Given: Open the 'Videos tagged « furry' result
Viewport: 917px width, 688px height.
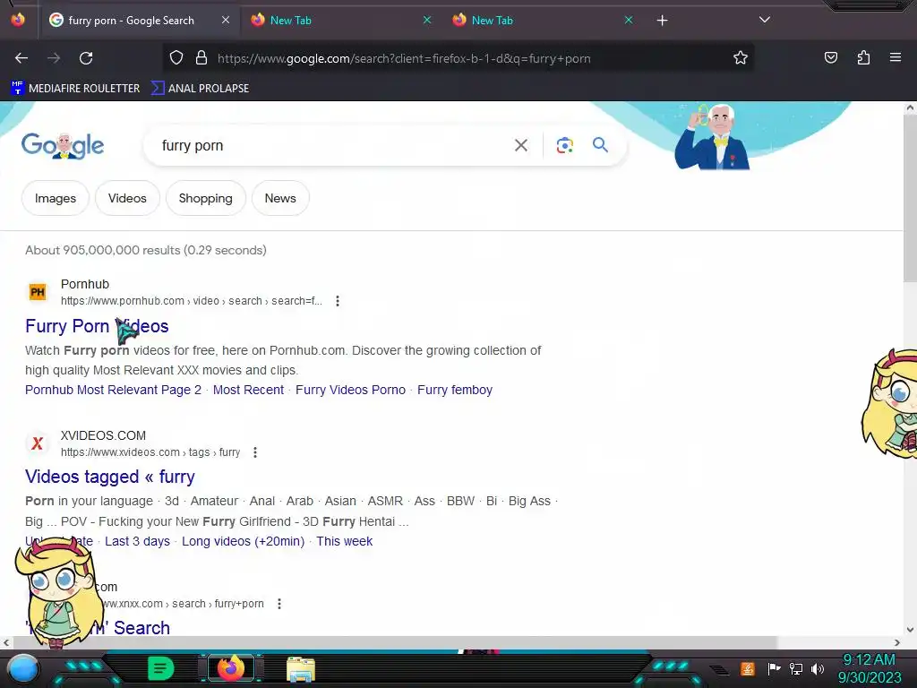Looking at the screenshot, I should click(110, 477).
